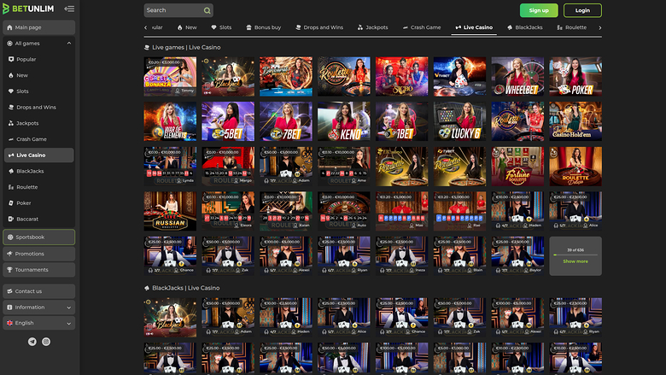Select the Crash Game tab

pos(421,27)
